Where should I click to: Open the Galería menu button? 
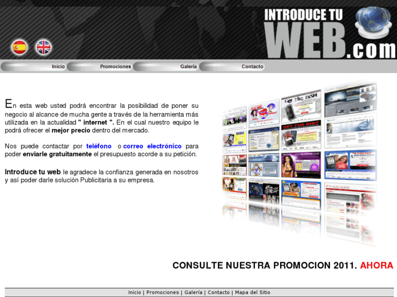click(x=166, y=66)
